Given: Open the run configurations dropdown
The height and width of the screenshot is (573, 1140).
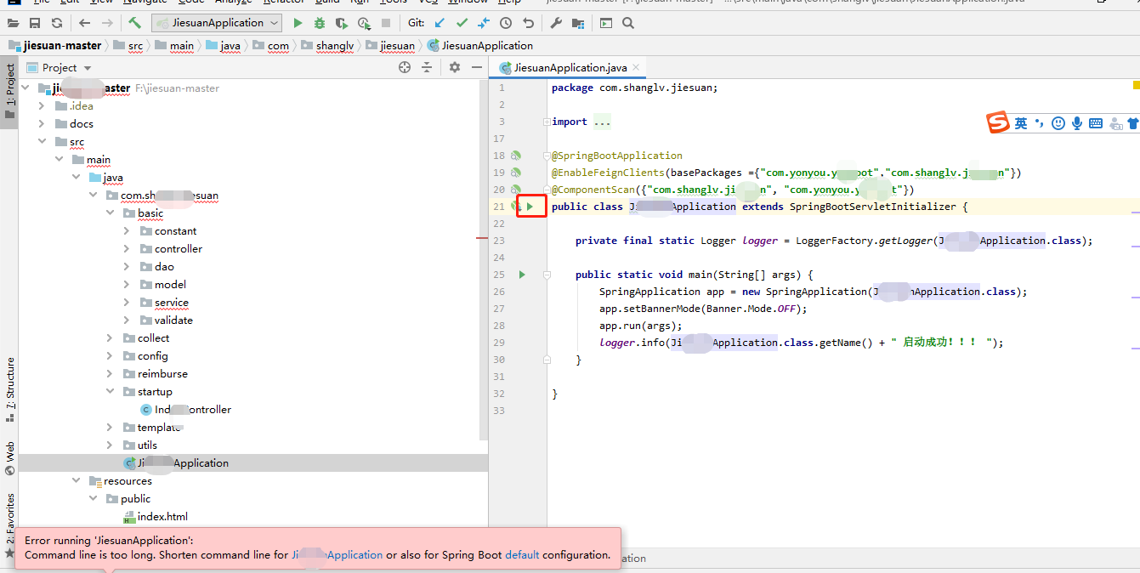Looking at the screenshot, I should tap(274, 23).
